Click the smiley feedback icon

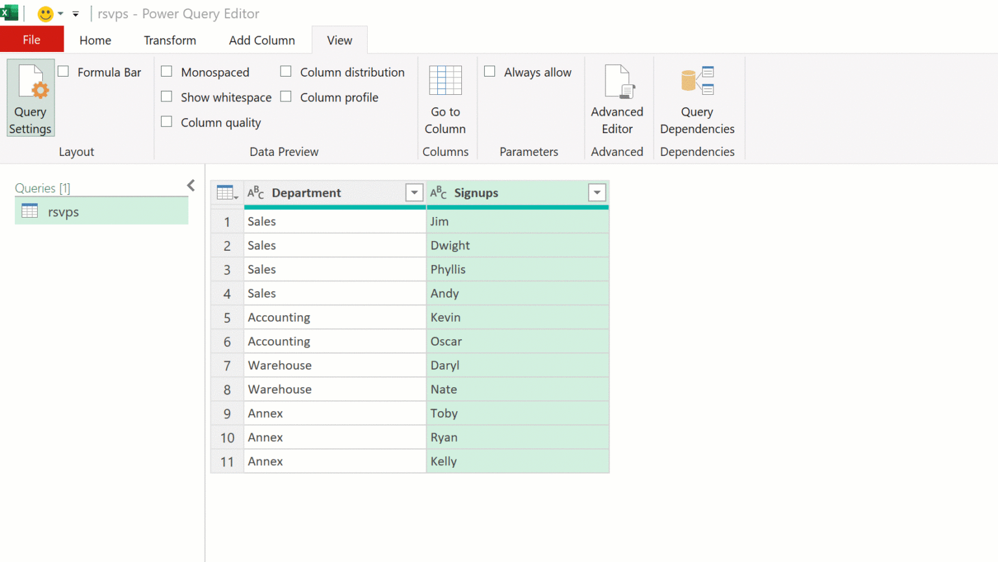(45, 14)
